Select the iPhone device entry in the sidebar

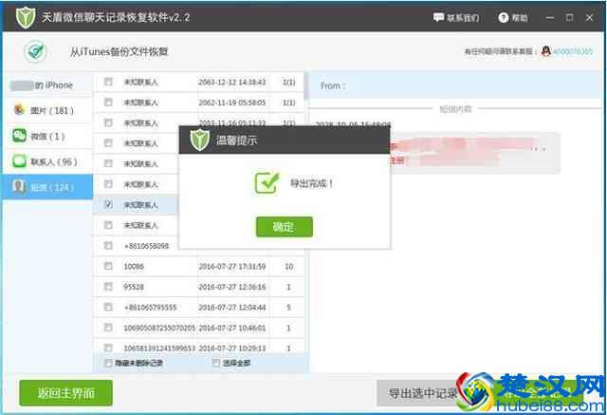pos(47,85)
